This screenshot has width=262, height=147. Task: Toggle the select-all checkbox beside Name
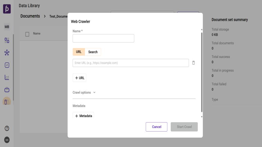point(27,34)
